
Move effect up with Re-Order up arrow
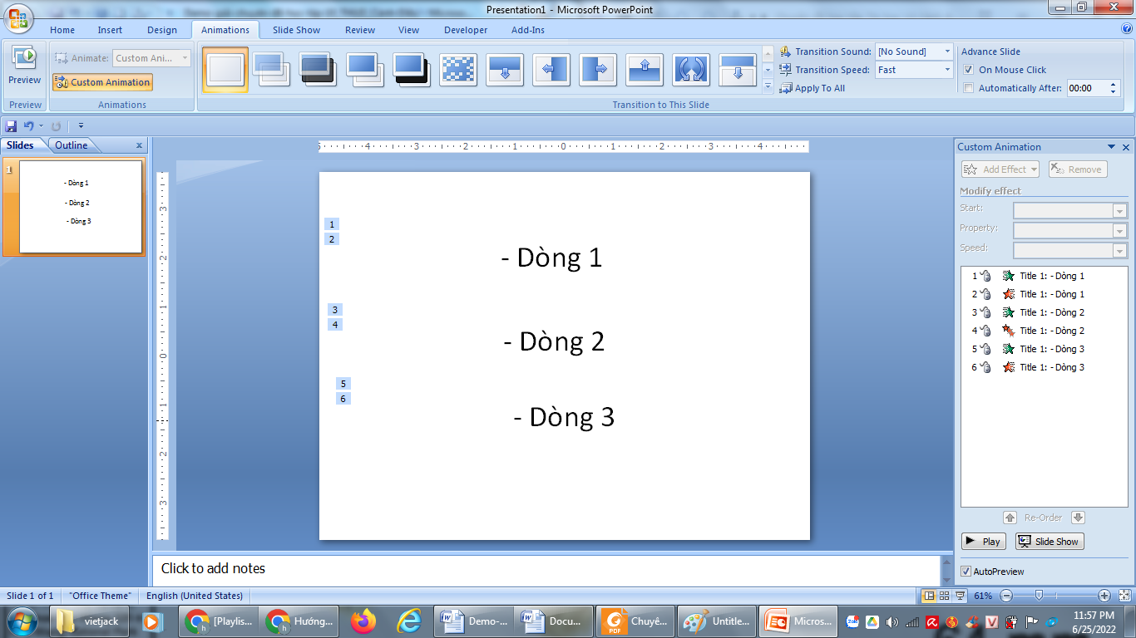[x=1010, y=518]
